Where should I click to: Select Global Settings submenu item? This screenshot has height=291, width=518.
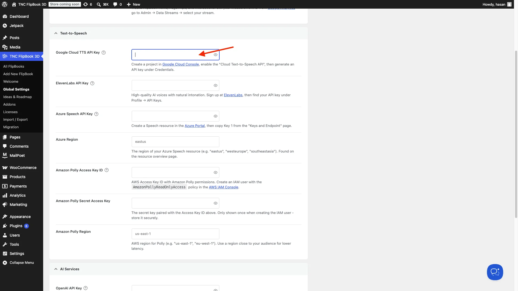pos(16,89)
